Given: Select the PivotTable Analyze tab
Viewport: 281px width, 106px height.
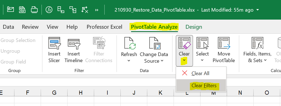Looking at the screenshot, I should [154, 27].
